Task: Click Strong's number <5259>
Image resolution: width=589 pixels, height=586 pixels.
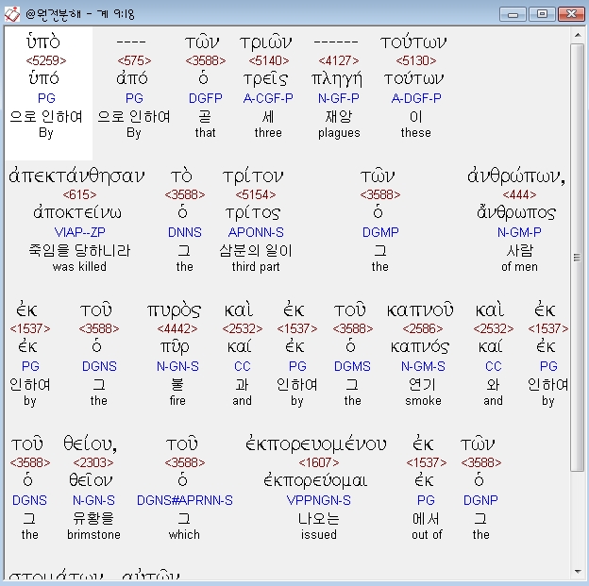Action: tap(46, 60)
